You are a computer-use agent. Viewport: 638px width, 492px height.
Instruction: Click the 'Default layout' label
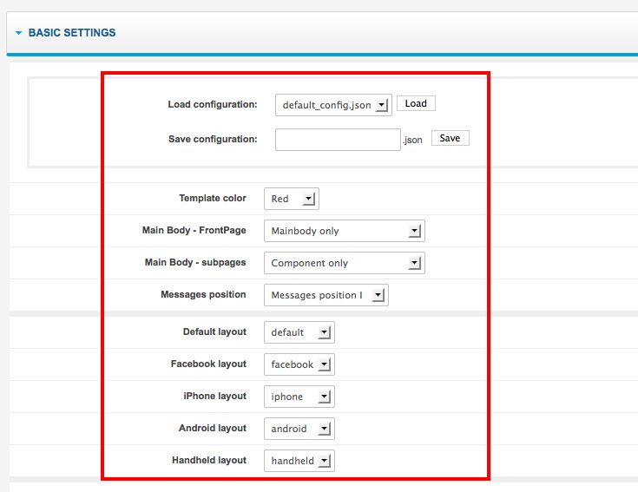[214, 331]
